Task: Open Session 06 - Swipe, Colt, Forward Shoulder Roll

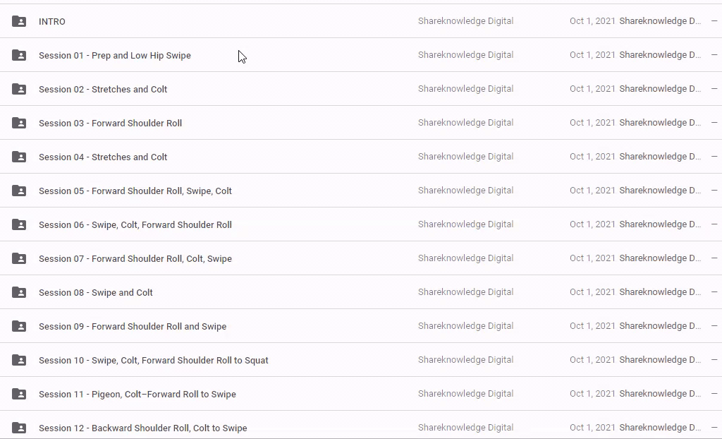Action: pos(135,225)
